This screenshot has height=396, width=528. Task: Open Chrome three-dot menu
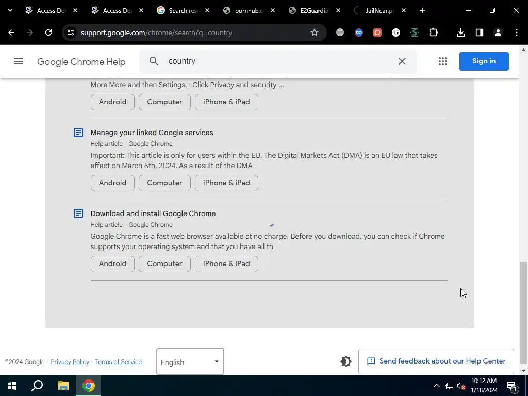[x=517, y=32]
